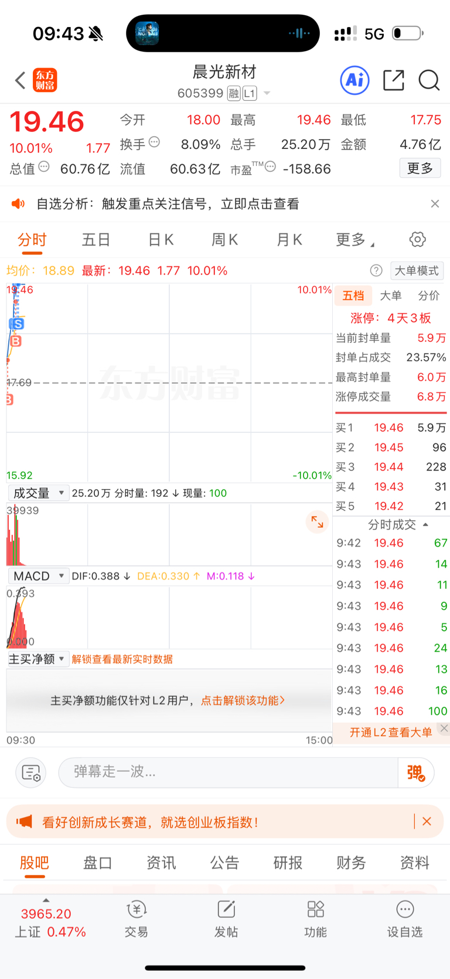
Task: Toggle 大单模式 button
Action: [x=417, y=270]
